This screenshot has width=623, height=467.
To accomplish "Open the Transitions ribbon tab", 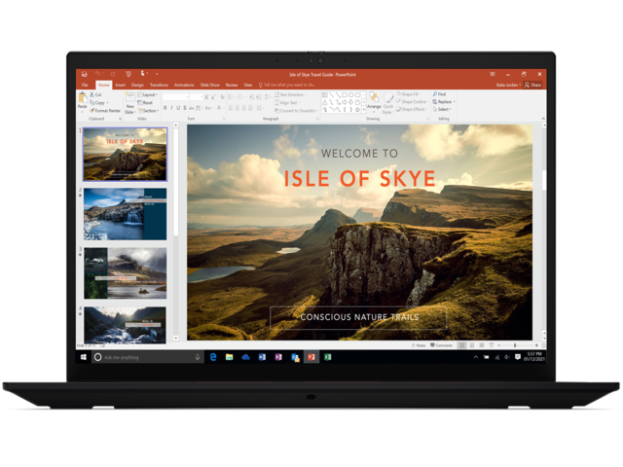I will (160, 85).
